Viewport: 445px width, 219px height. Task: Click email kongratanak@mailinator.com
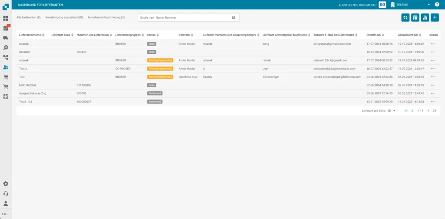click(332, 44)
